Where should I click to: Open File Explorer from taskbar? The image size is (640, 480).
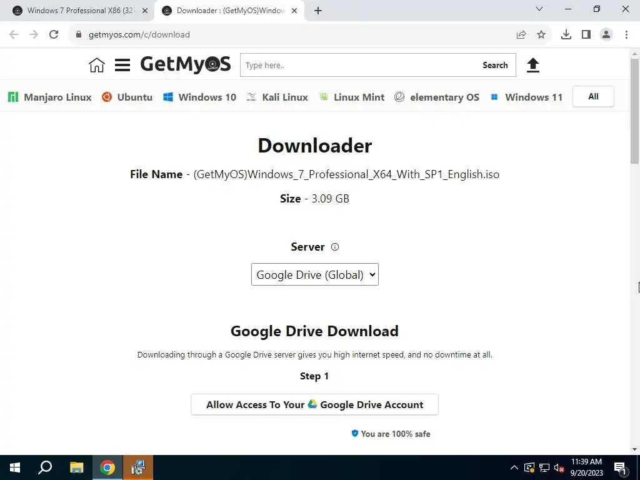coord(76,467)
